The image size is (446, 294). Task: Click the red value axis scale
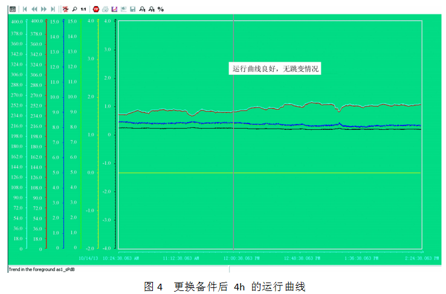[x=47, y=133]
